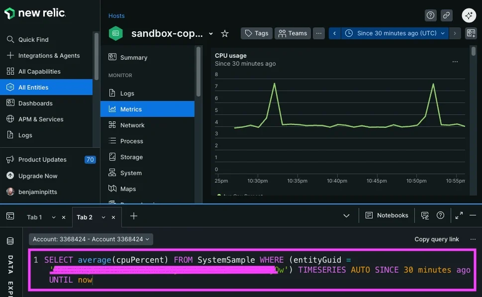Open the AI assistant sparkle icon
The image size is (482, 297).
(468, 15)
